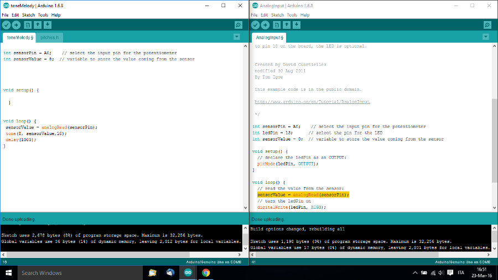The image size is (498, 280).
Task: Click editor scroll-down arrow in toneMelody window
Action: point(246,208)
